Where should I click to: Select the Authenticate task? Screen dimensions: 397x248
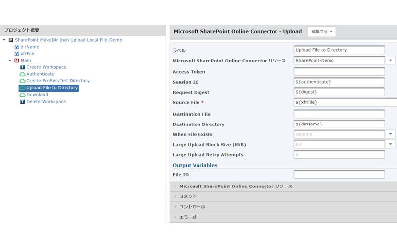(x=40, y=74)
